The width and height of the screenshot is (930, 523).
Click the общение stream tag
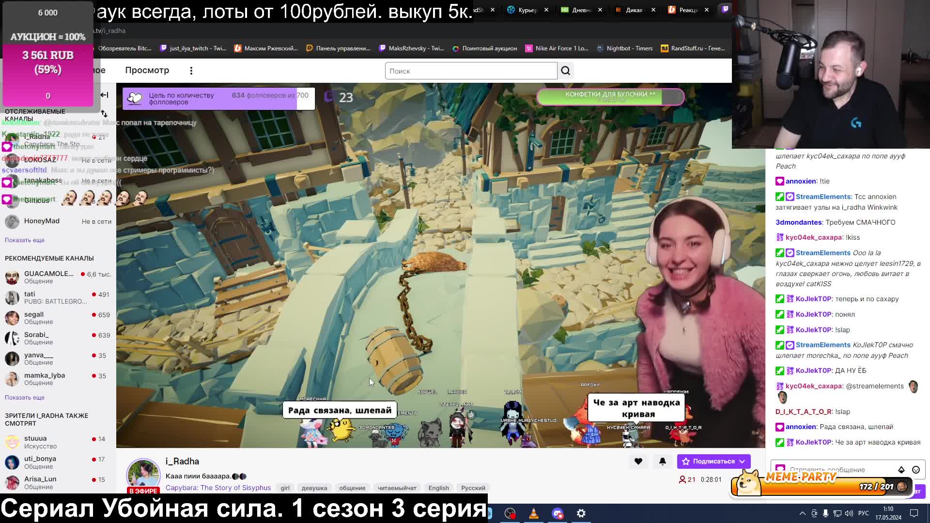352,488
